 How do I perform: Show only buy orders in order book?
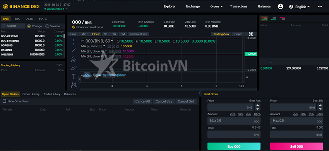click(x=273, y=18)
